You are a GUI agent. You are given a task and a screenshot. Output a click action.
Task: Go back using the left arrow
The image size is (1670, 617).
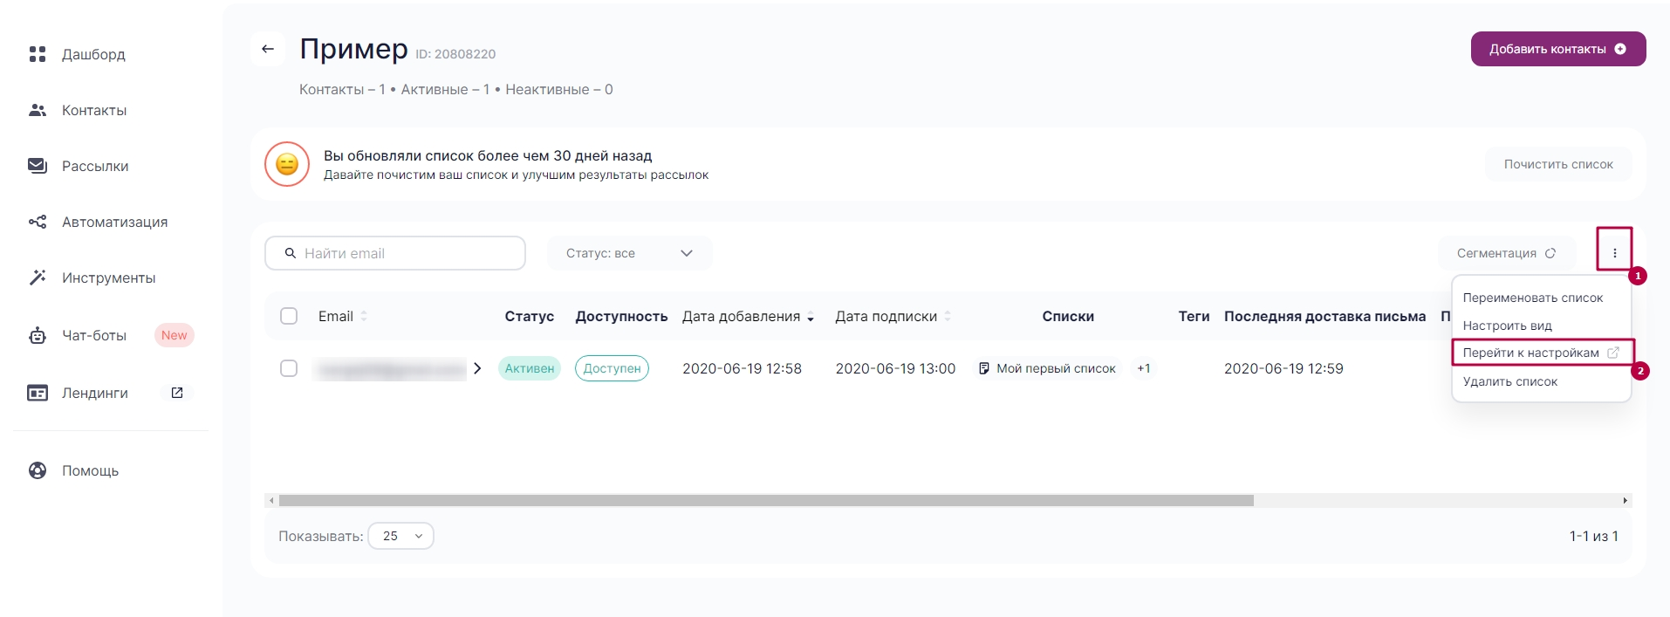[268, 49]
